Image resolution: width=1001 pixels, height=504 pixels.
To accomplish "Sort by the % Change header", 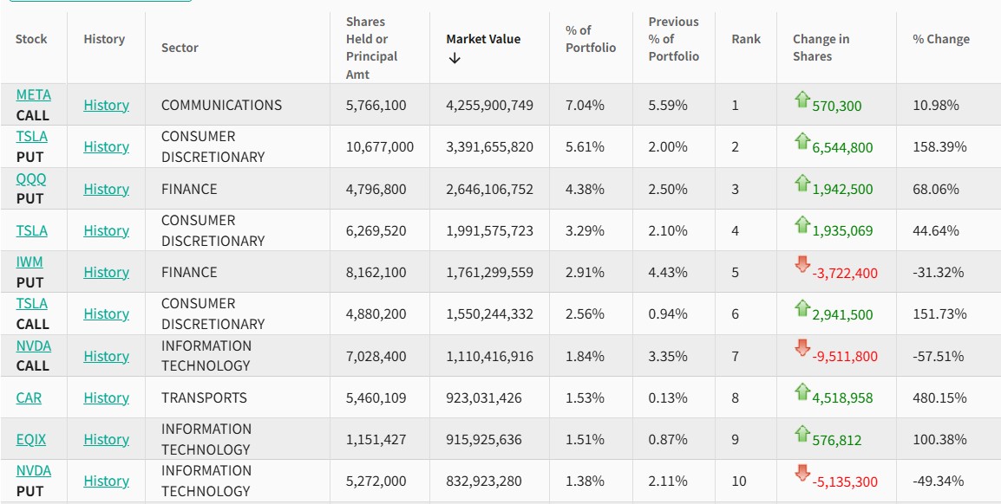I will pyautogui.click(x=941, y=39).
